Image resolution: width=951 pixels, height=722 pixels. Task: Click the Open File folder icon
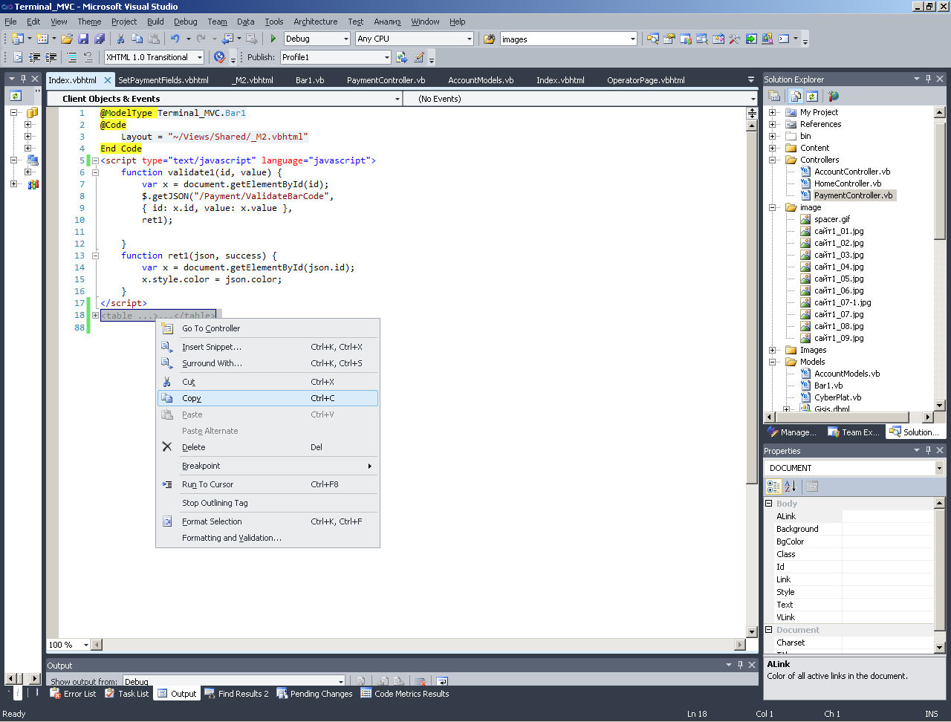coord(67,39)
